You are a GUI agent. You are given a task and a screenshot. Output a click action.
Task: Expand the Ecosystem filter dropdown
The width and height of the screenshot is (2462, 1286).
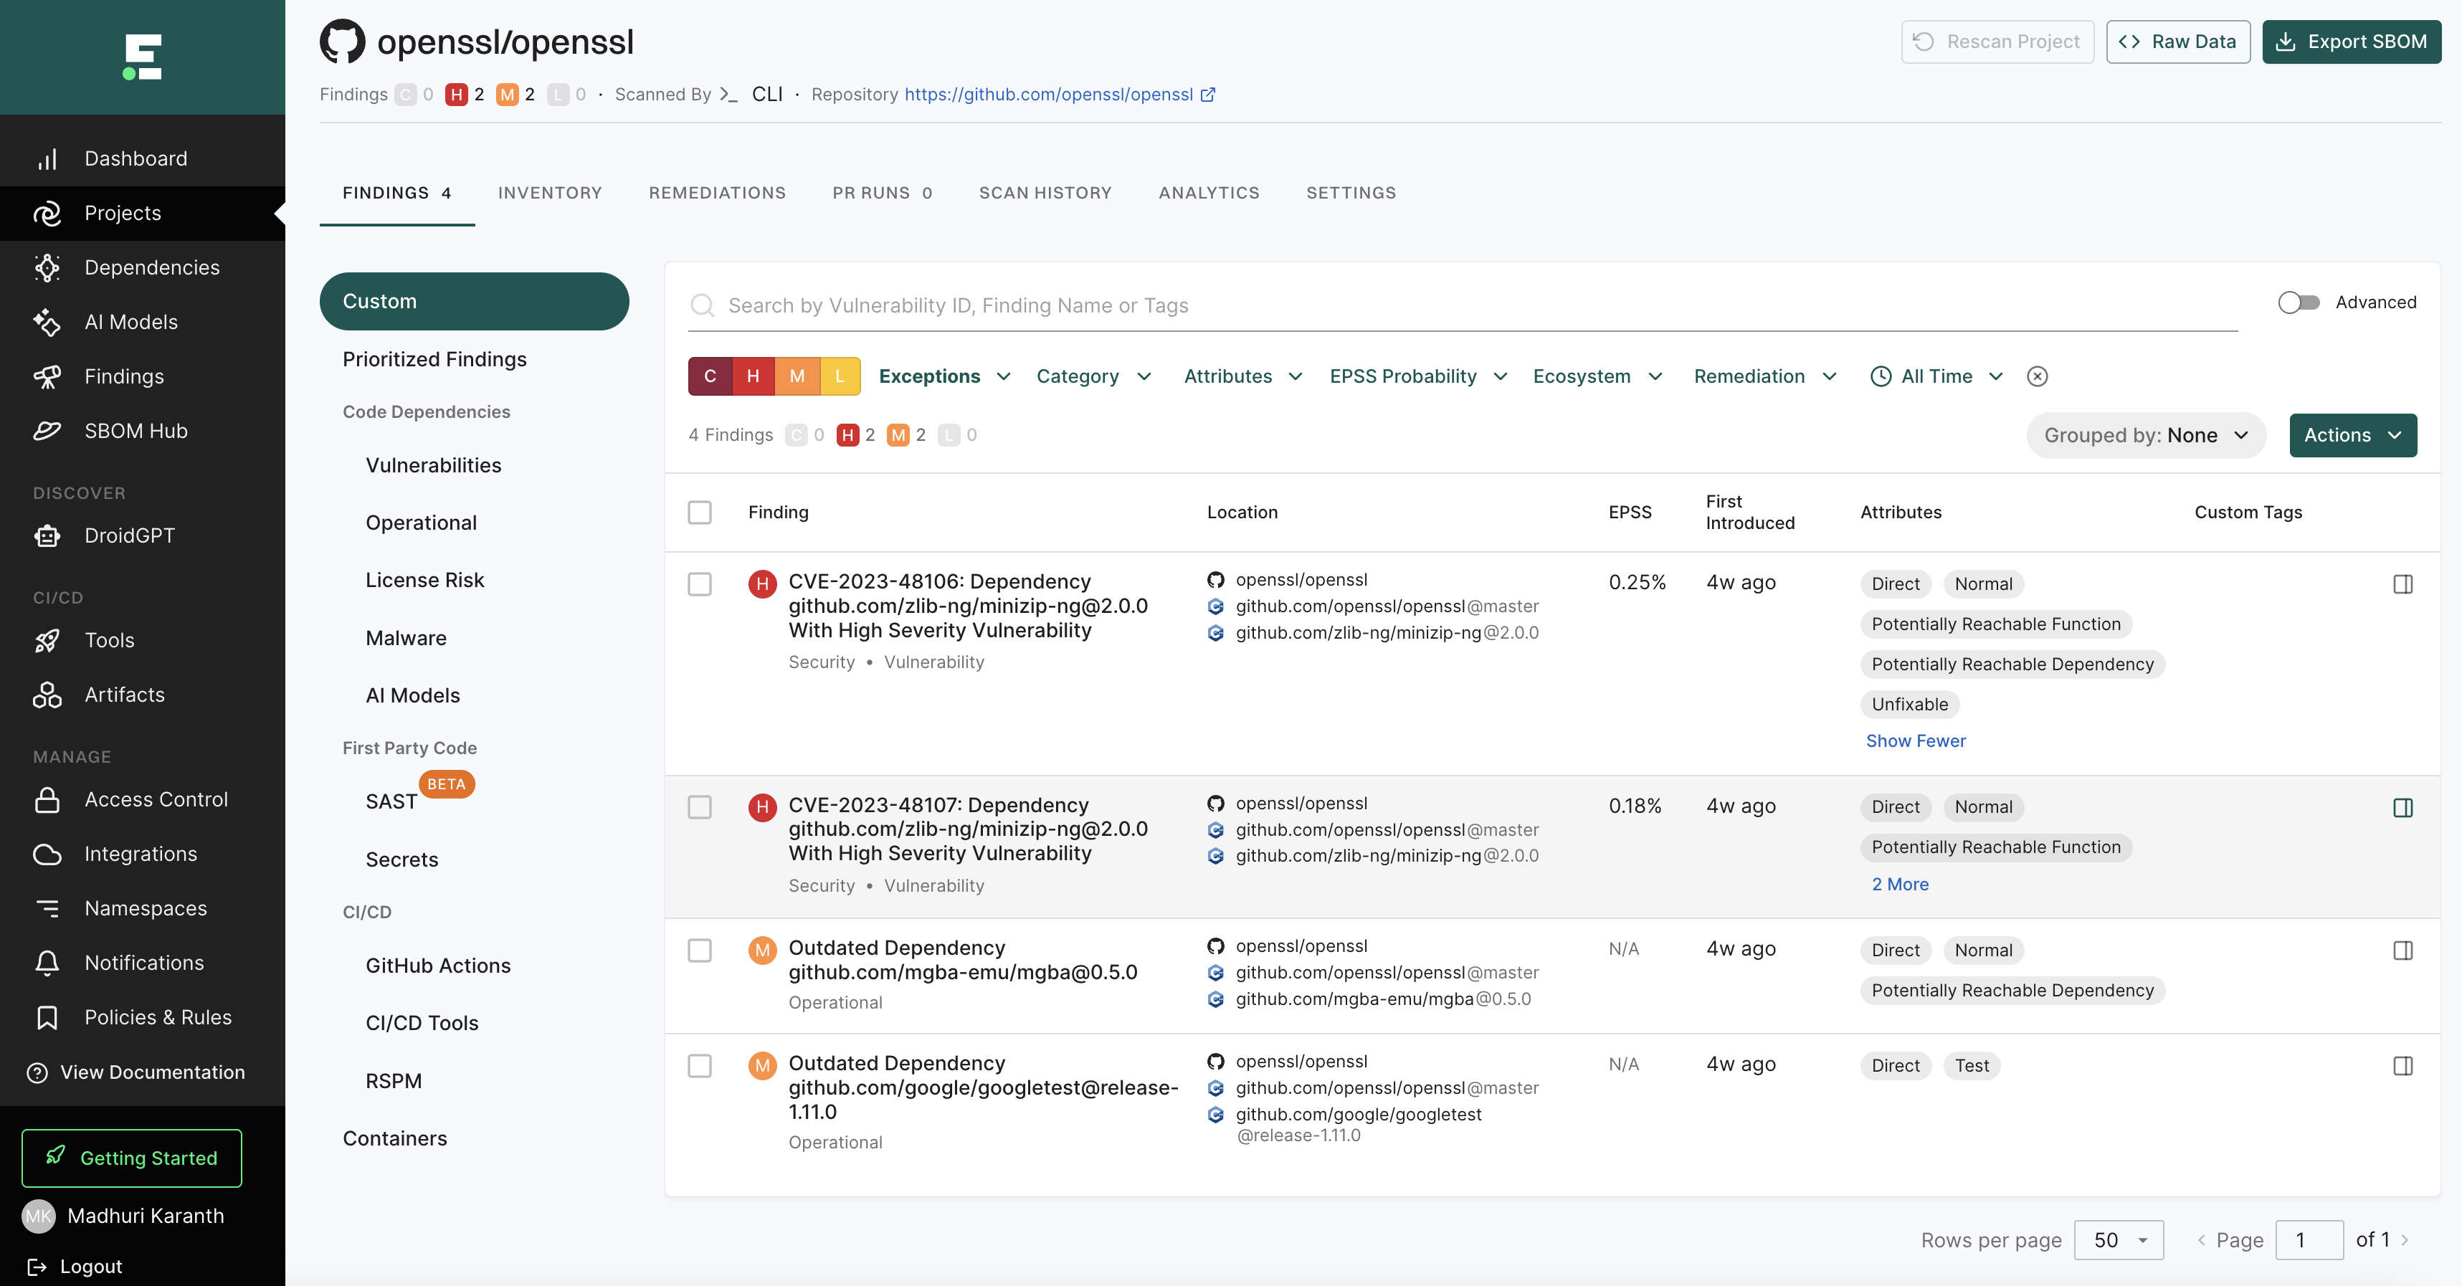(x=1598, y=376)
